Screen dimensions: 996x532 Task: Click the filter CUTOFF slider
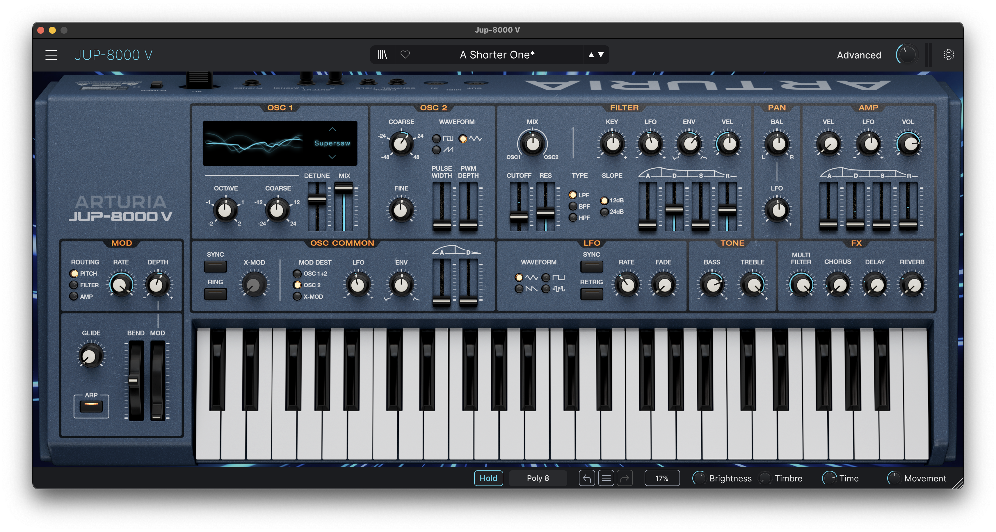pyautogui.click(x=518, y=207)
